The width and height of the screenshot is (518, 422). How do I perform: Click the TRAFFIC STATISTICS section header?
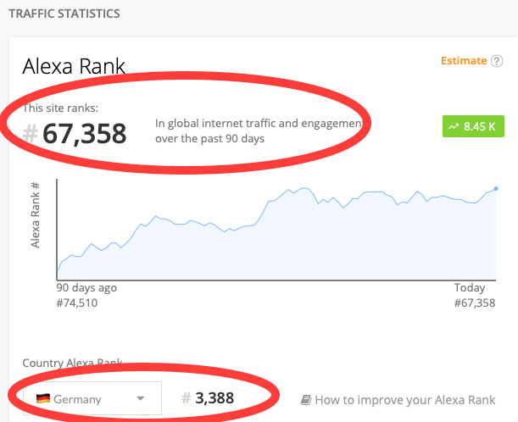(64, 14)
